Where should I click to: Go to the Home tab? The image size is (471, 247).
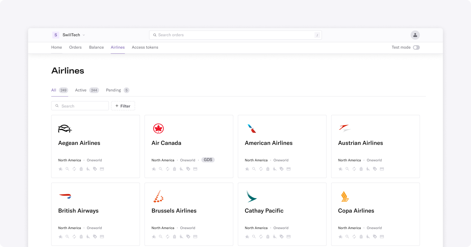57,47
